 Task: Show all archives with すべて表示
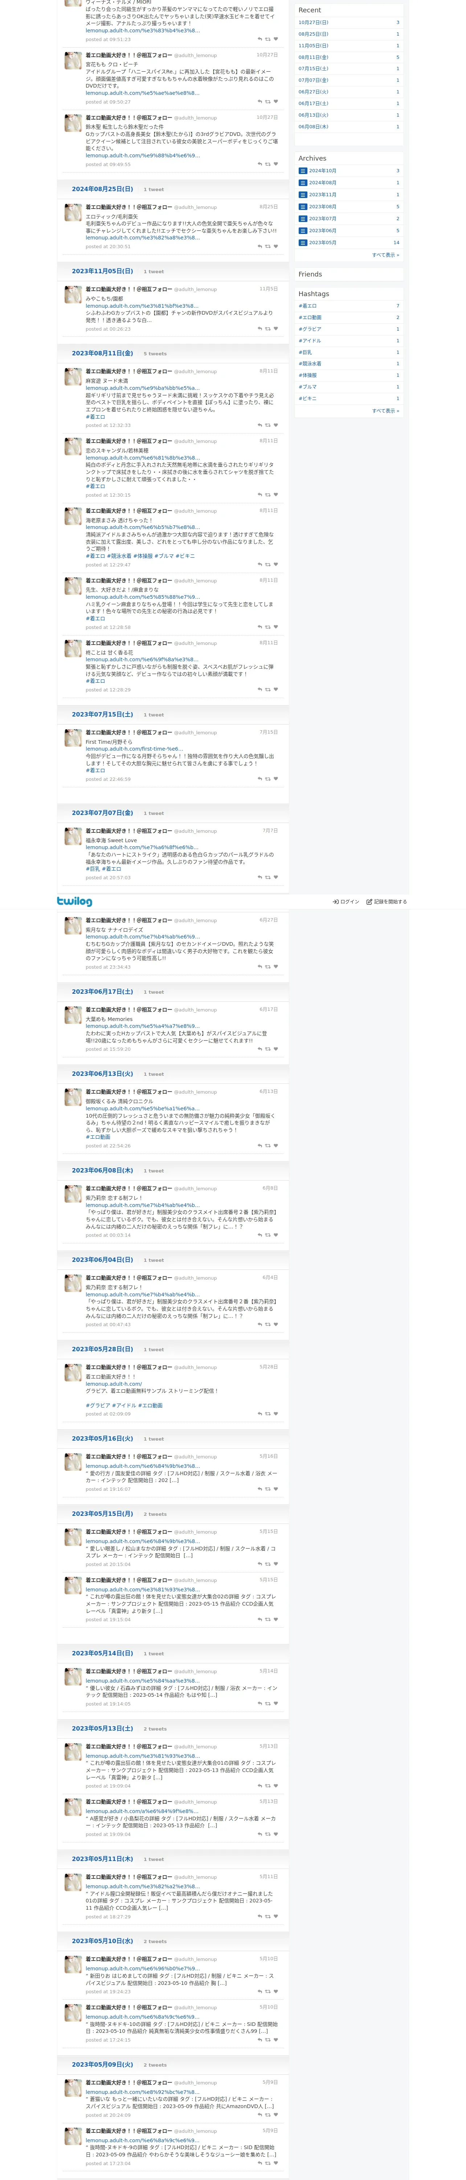[x=386, y=255]
